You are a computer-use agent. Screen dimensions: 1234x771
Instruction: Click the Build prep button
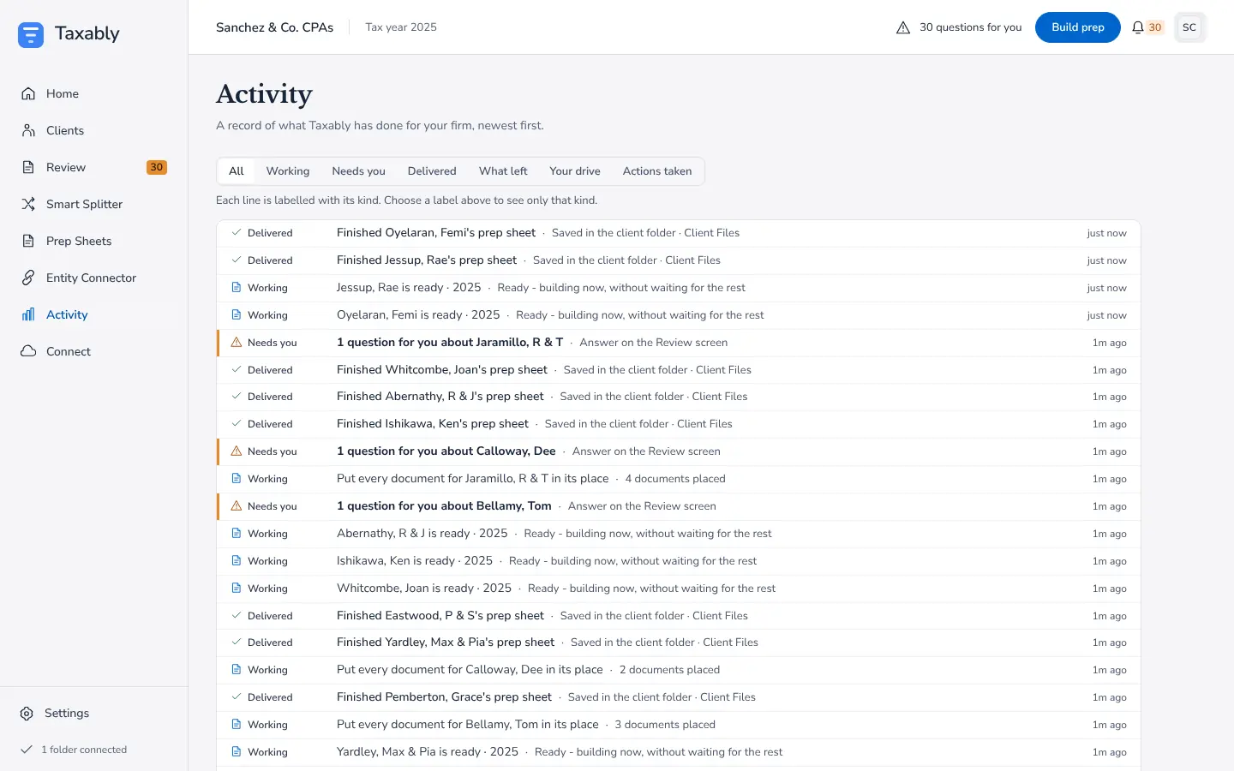coord(1078,27)
